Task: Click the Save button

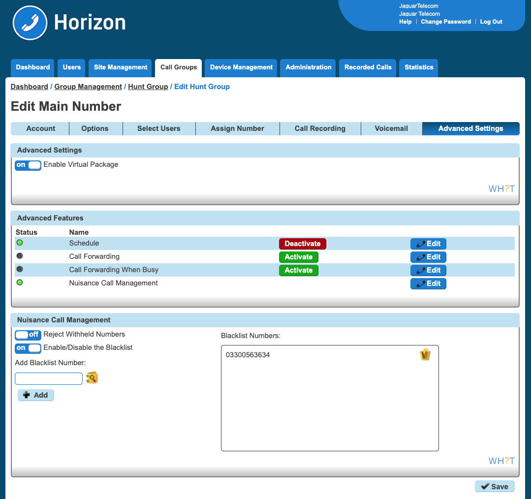Action: [494, 486]
